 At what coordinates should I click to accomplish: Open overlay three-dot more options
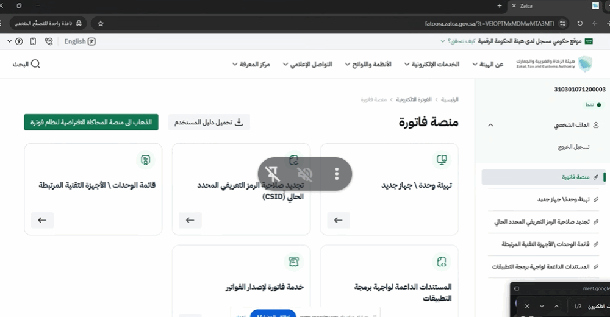337,174
